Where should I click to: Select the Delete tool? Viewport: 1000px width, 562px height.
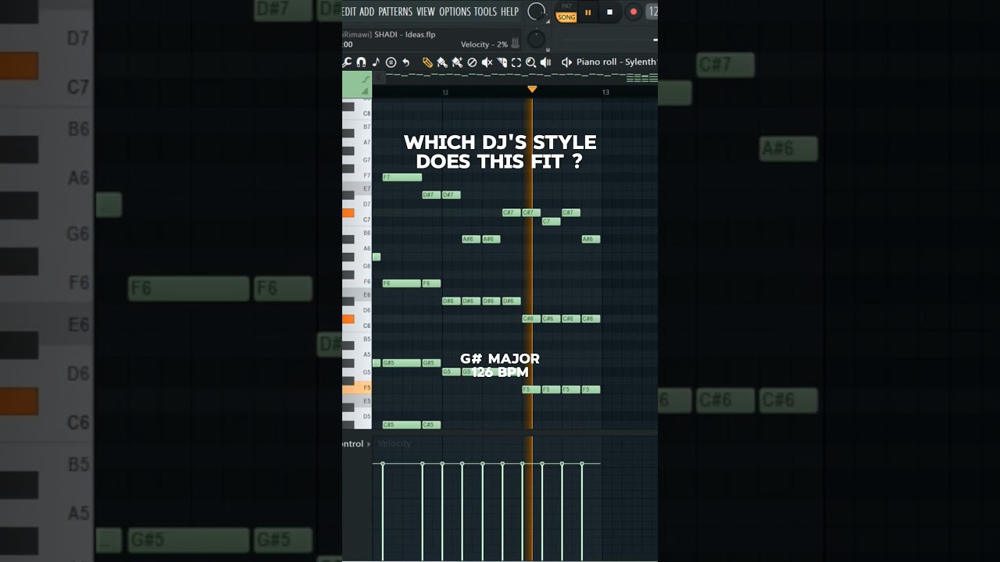coord(472,62)
